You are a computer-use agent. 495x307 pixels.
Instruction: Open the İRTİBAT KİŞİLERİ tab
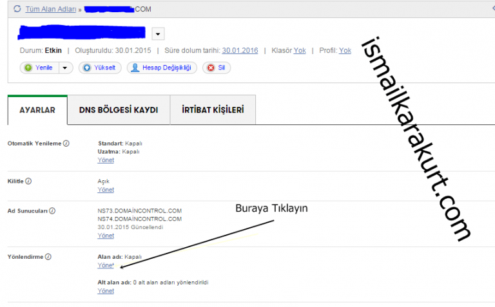(212, 110)
